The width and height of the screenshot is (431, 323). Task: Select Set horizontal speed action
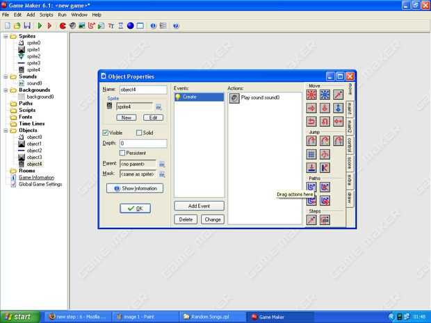[x=311, y=108]
